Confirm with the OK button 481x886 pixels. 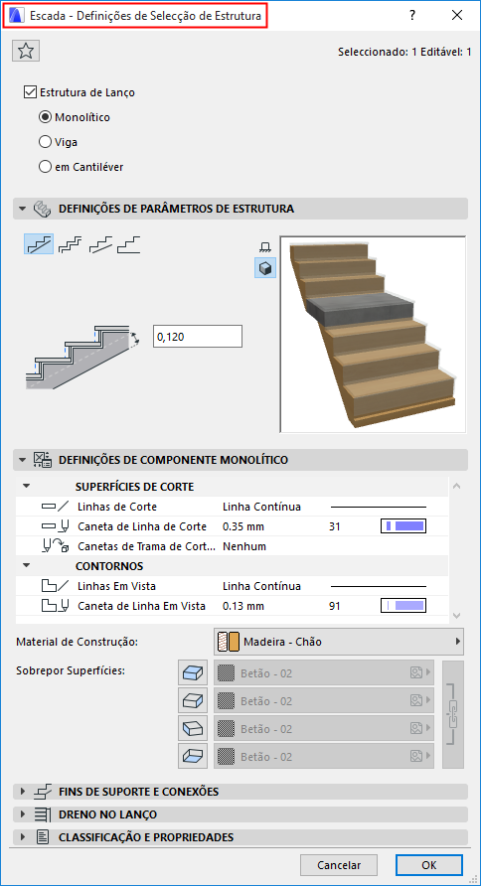click(x=429, y=864)
